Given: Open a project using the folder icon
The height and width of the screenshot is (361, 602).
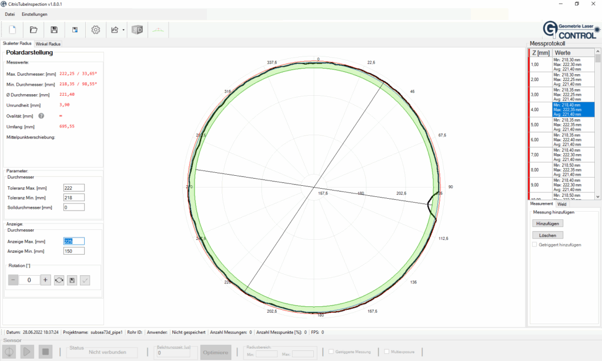Looking at the screenshot, I should pos(34,29).
